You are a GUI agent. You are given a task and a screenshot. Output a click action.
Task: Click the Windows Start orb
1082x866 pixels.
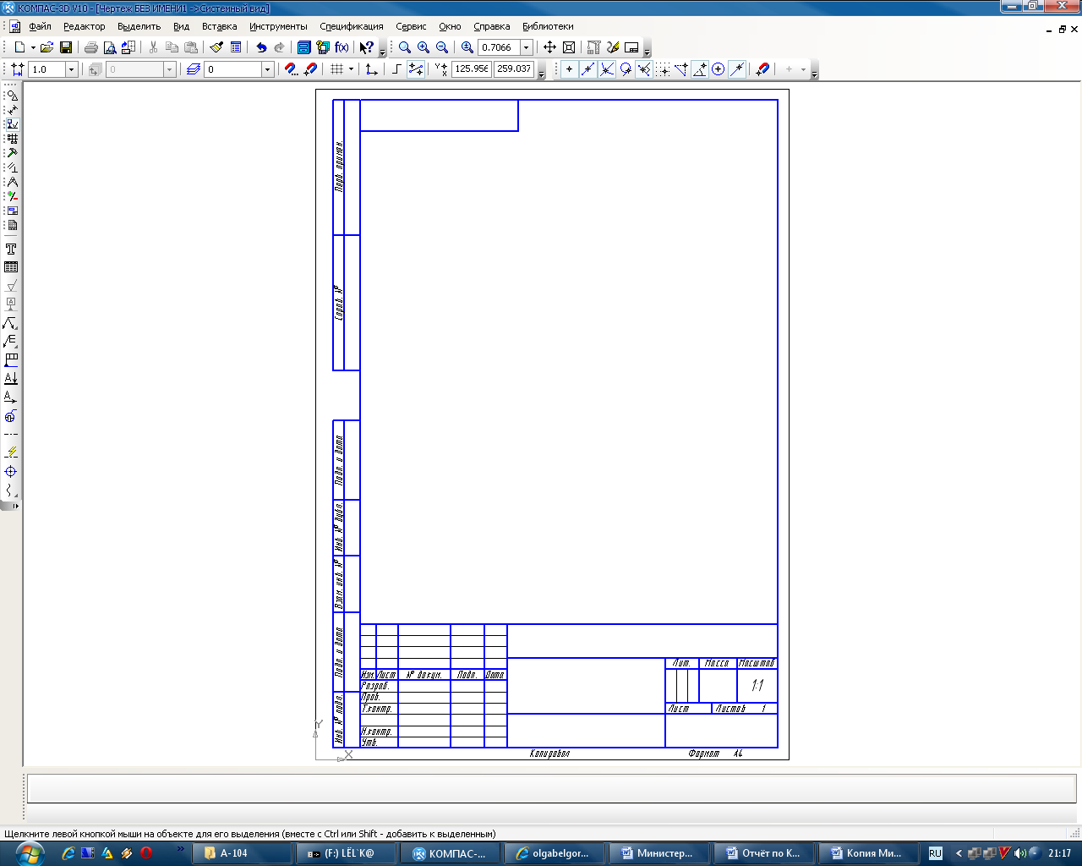coord(30,853)
